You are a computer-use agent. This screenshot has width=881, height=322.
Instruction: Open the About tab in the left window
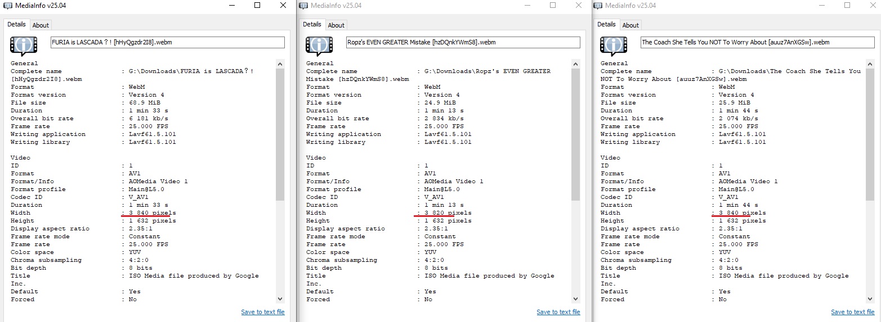tap(41, 25)
